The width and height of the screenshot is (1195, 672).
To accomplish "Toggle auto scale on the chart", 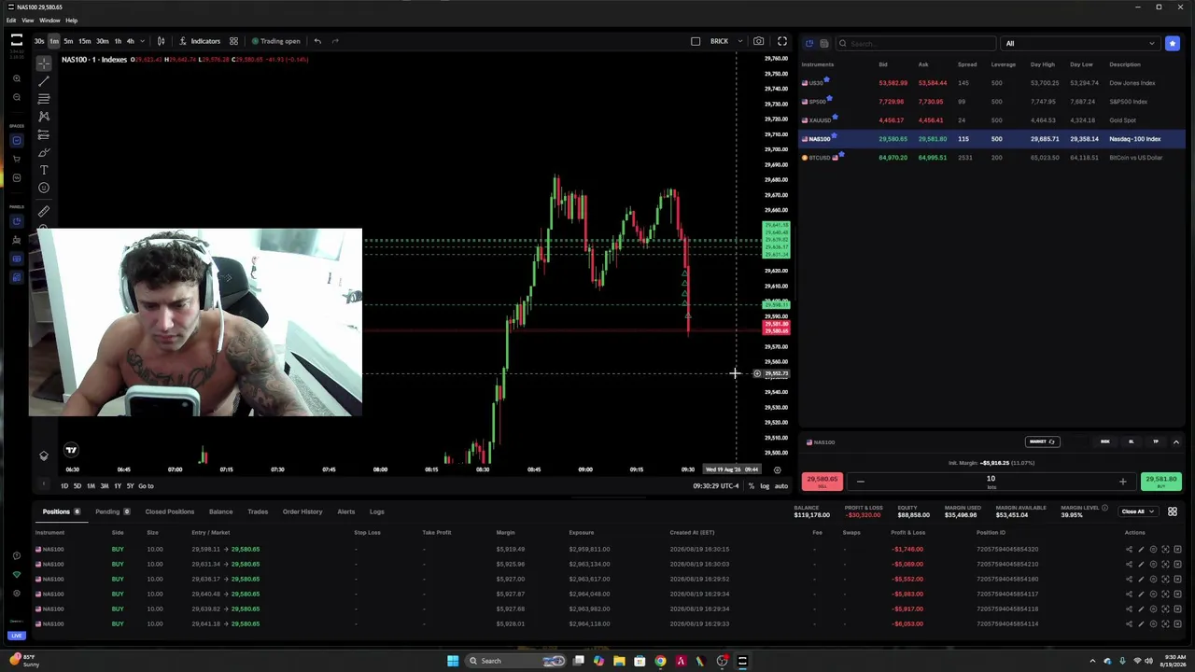I will (x=781, y=485).
